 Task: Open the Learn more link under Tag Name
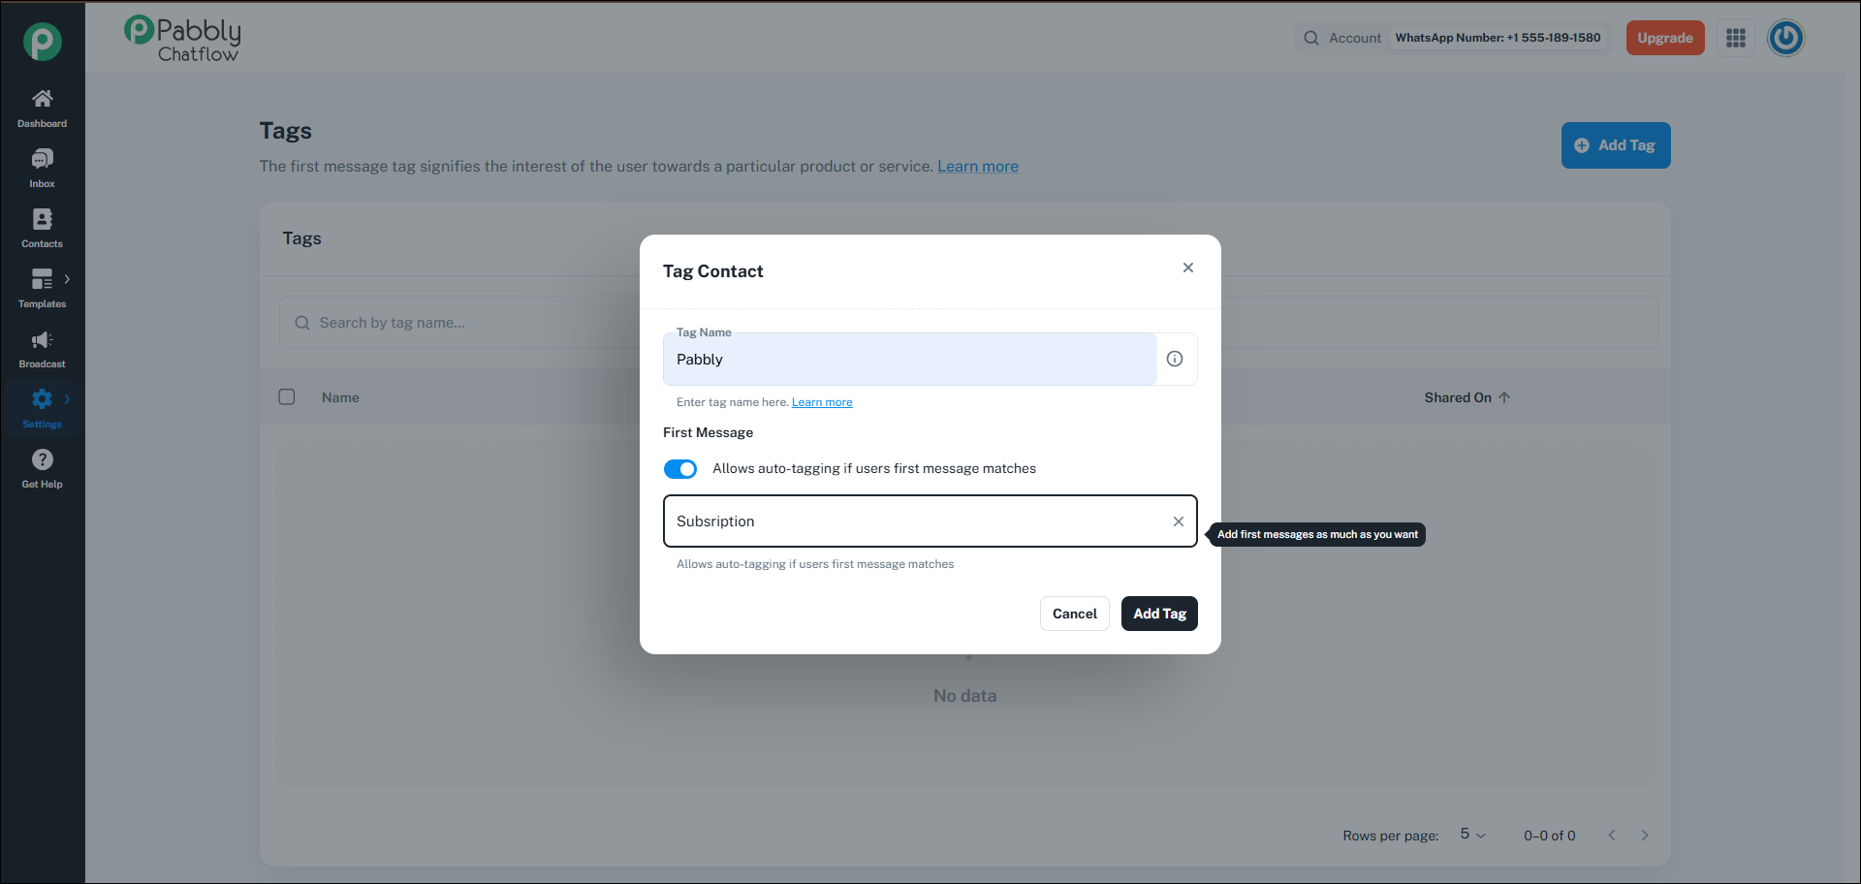822,402
